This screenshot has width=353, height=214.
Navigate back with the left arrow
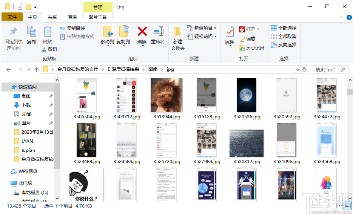pos(9,70)
